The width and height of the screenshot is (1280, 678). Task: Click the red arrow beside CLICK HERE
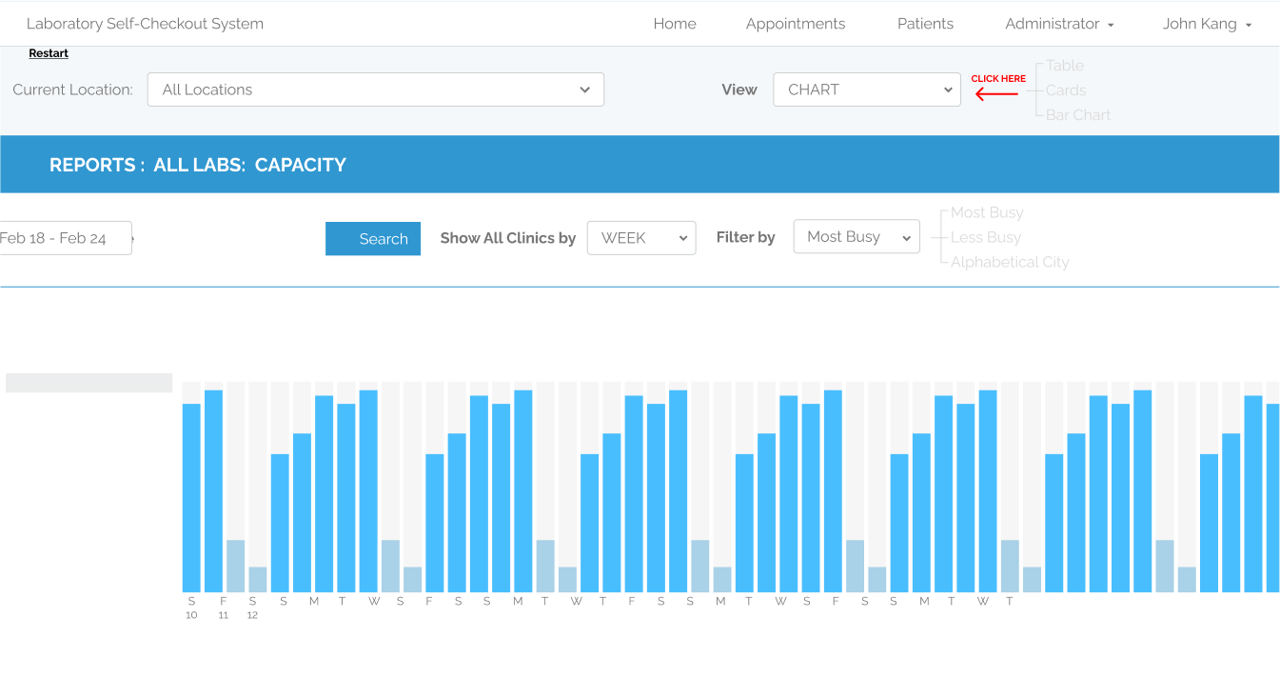(x=996, y=93)
